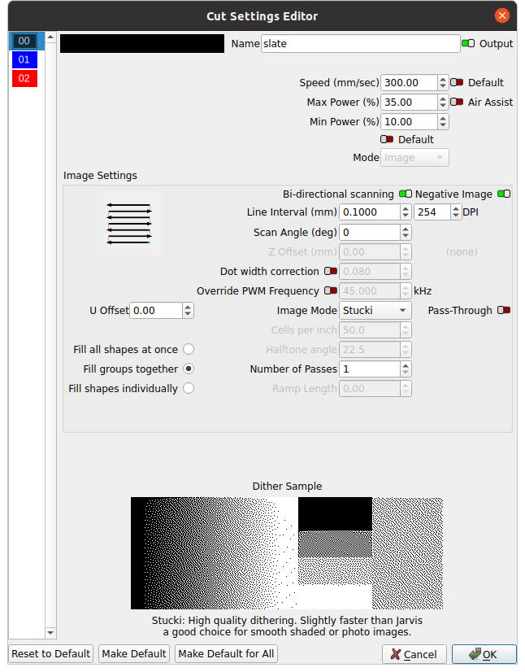Open the disabled Mode dropdown showing Image
Image resolution: width=525 pixels, height=672 pixels.
click(x=414, y=158)
